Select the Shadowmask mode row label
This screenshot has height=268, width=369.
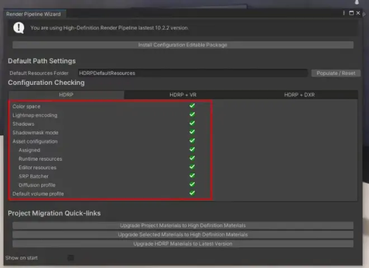[x=35, y=132]
